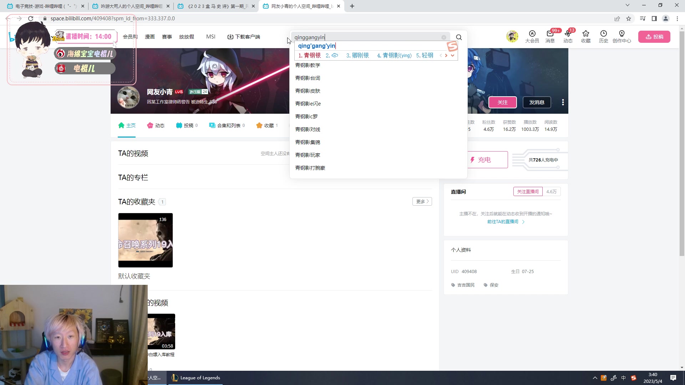Go to next IME candidate page
The width and height of the screenshot is (685, 385).
click(446, 55)
